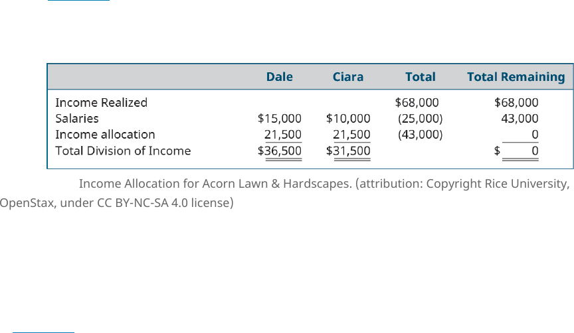Select the Income allocation row label

105,135
